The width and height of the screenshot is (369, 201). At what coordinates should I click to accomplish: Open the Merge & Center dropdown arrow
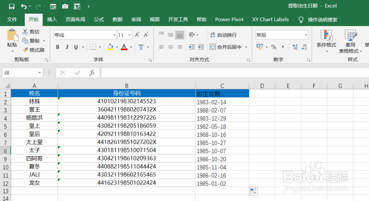click(x=246, y=47)
